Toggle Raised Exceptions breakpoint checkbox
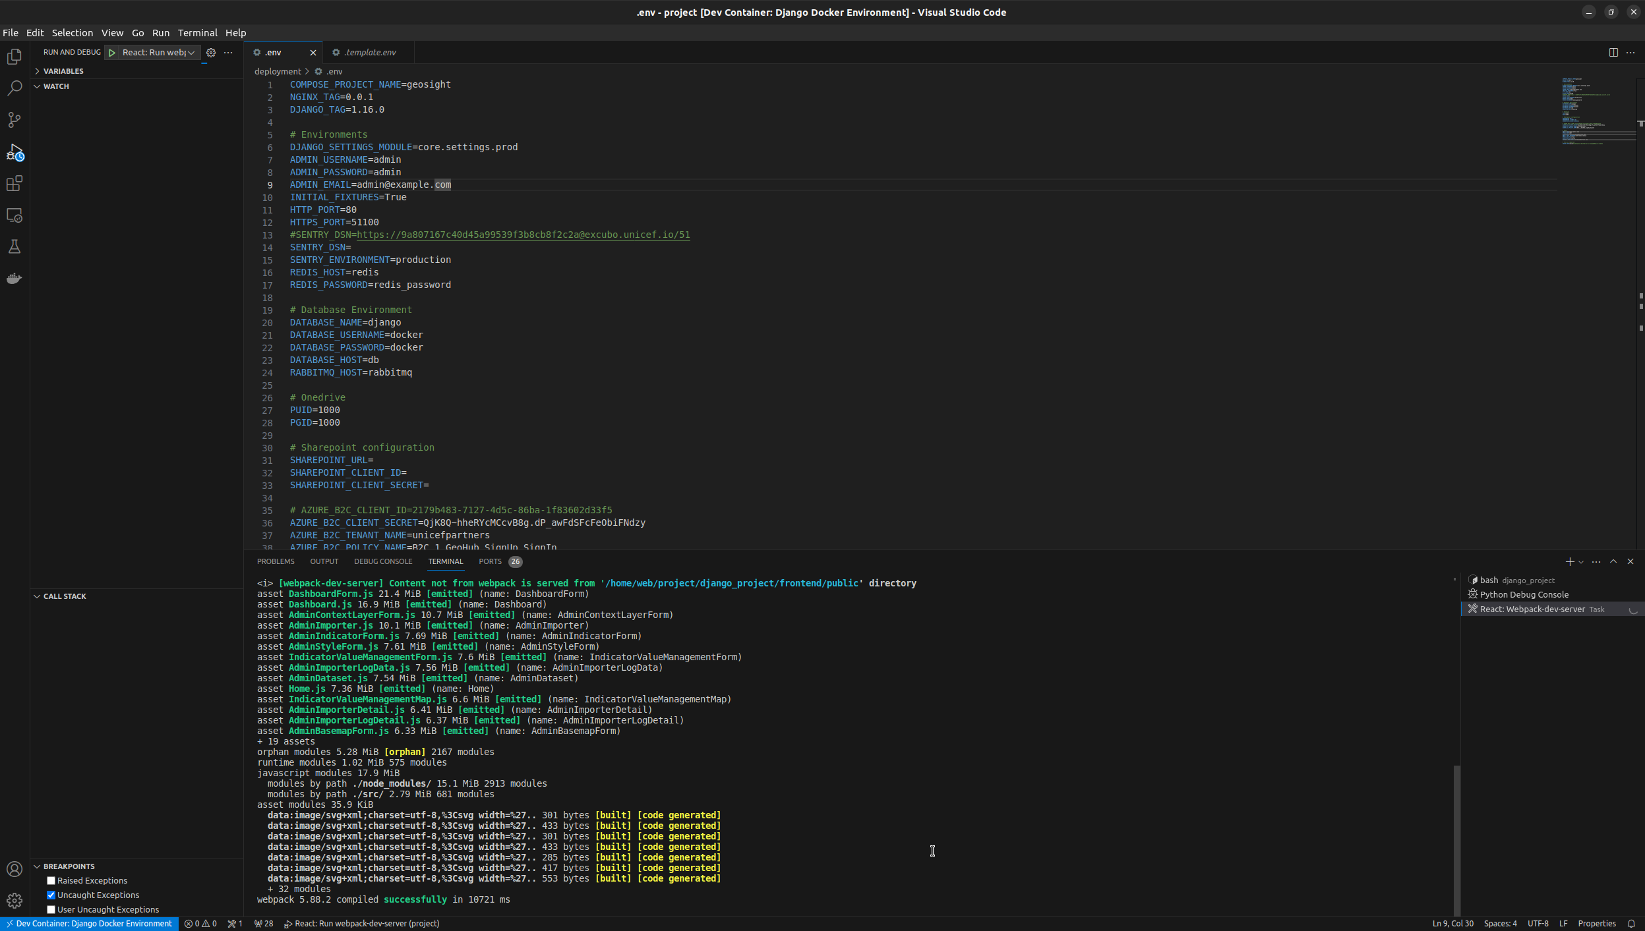 (x=51, y=881)
